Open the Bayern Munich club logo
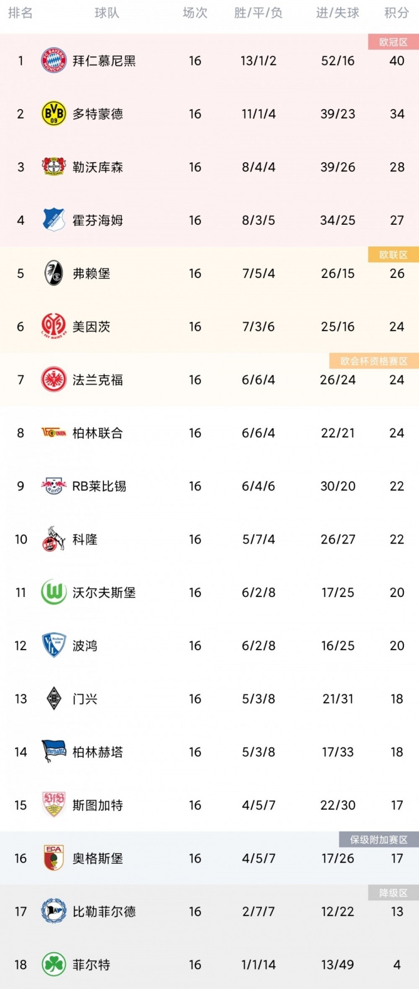 pos(54,60)
